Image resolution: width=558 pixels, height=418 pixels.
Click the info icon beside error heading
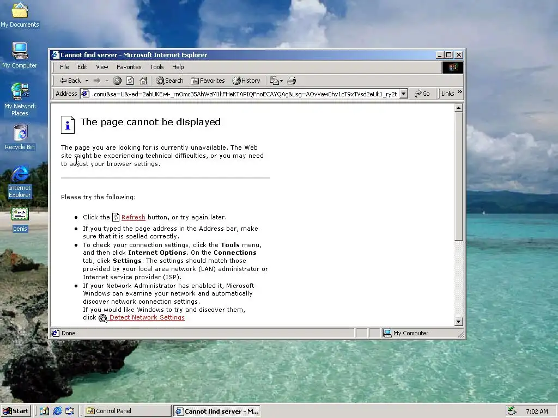68,125
